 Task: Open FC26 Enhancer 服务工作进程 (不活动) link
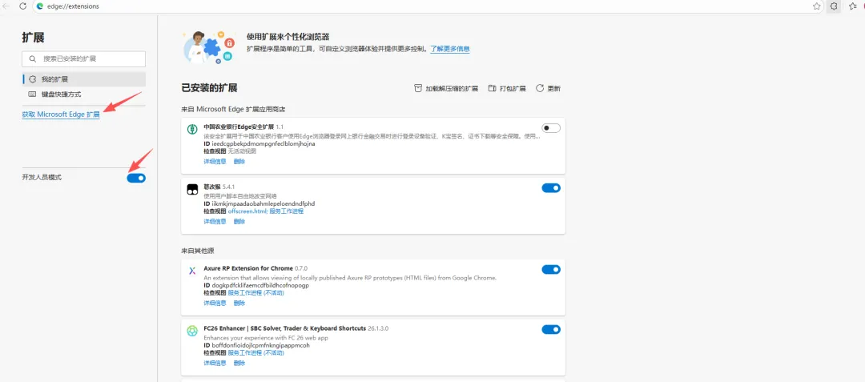256,353
